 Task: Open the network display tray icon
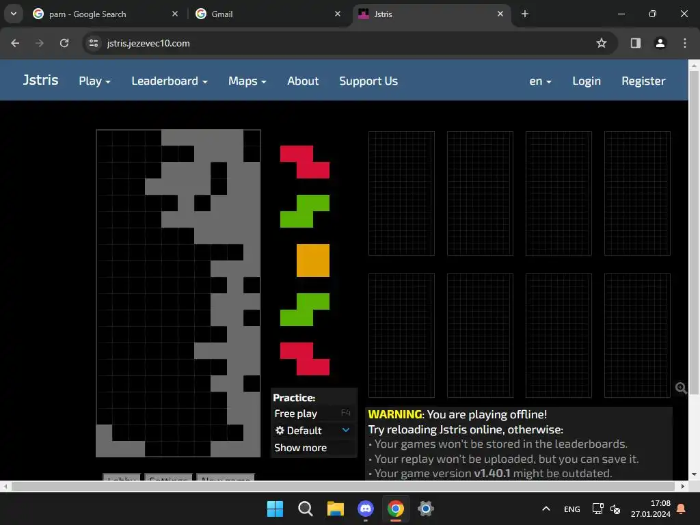[597, 509]
